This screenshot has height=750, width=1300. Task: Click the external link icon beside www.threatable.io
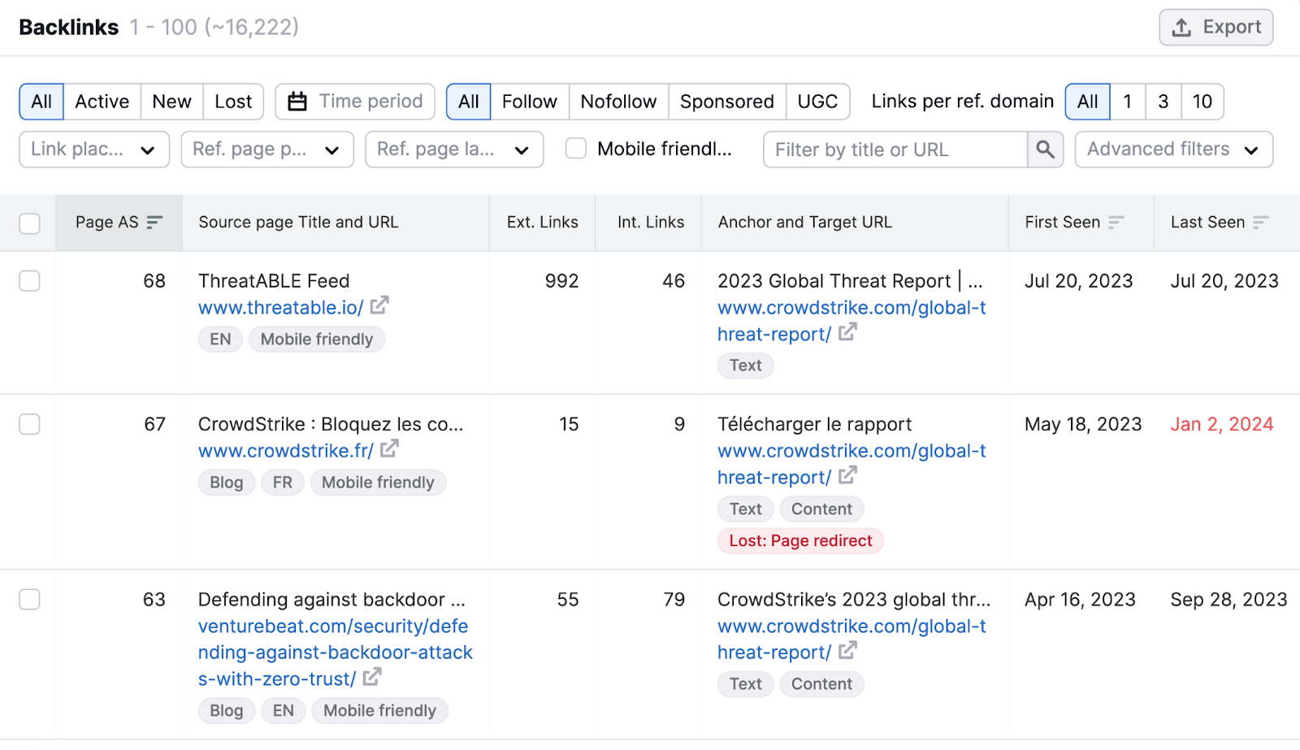[x=379, y=306]
